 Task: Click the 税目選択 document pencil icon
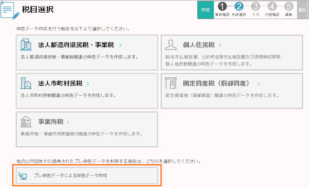(10, 10)
